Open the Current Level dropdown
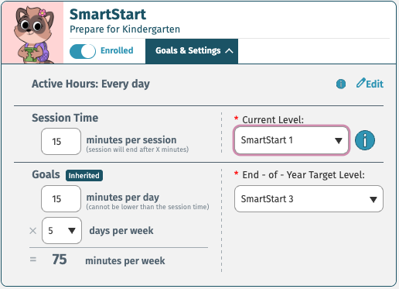399x289 pixels. tap(292, 140)
